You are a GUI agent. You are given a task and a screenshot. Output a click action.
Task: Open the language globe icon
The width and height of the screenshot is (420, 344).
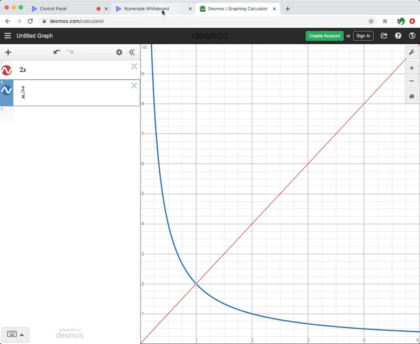[x=412, y=36]
